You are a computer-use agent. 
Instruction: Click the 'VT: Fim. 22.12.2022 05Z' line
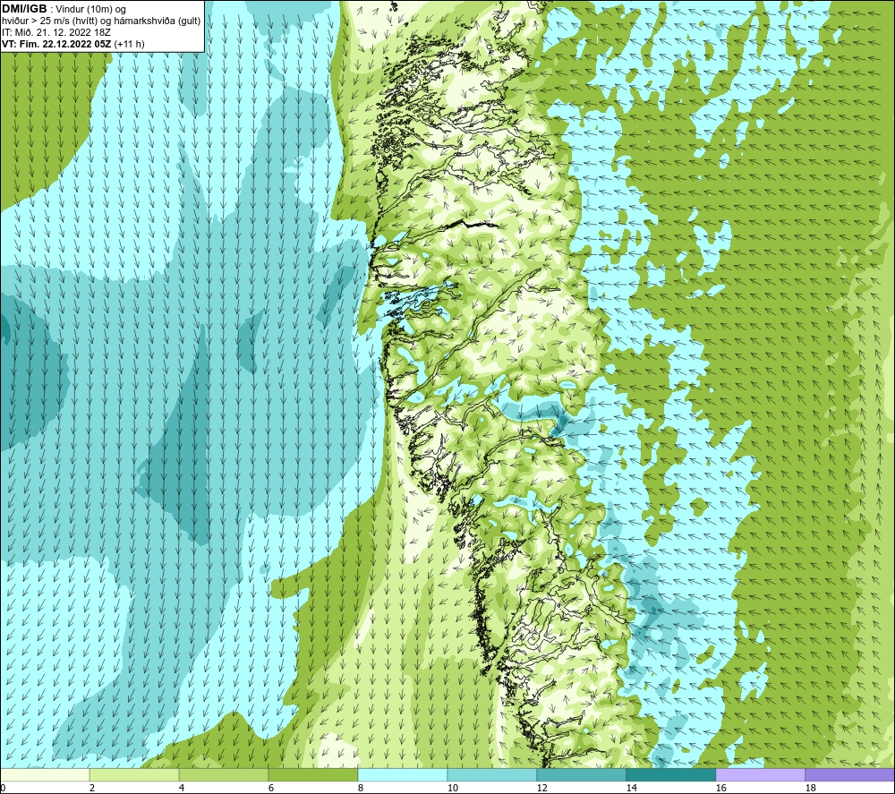pos(56,44)
